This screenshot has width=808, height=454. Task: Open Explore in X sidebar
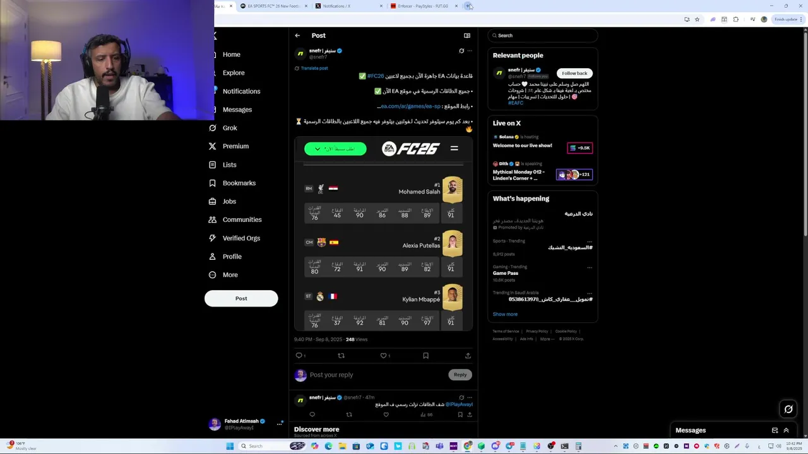click(233, 73)
